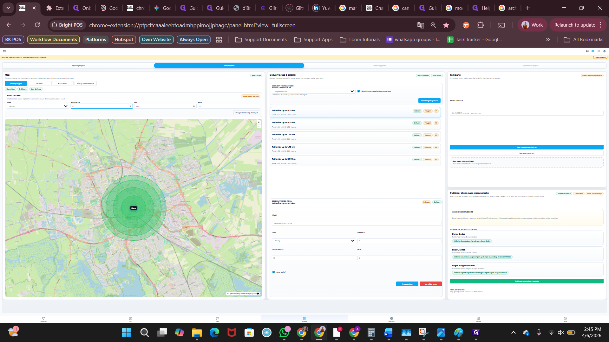Expand the Area creator Type dropdown
Screen dimensions: 609x342
point(37,106)
